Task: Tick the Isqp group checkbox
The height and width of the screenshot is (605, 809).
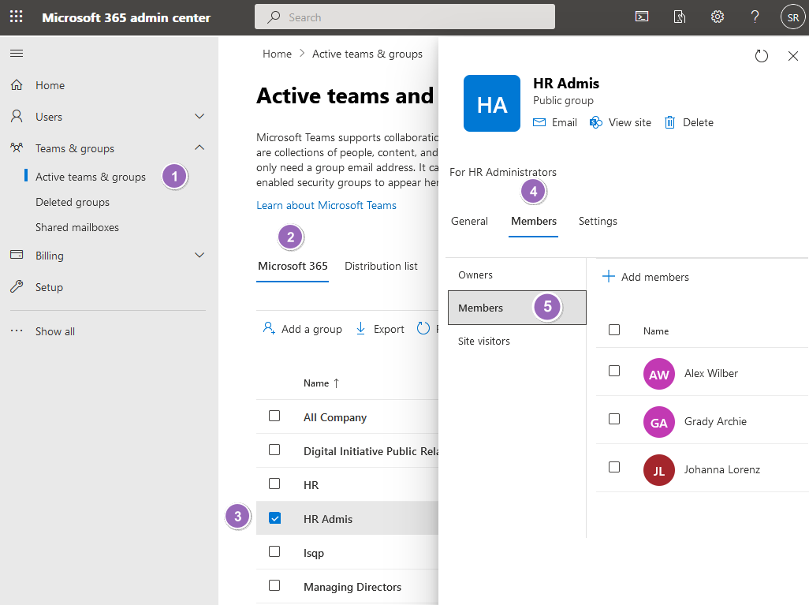Action: click(274, 551)
